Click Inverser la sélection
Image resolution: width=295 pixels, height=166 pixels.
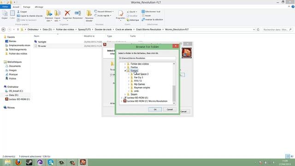(x=153, y=19)
